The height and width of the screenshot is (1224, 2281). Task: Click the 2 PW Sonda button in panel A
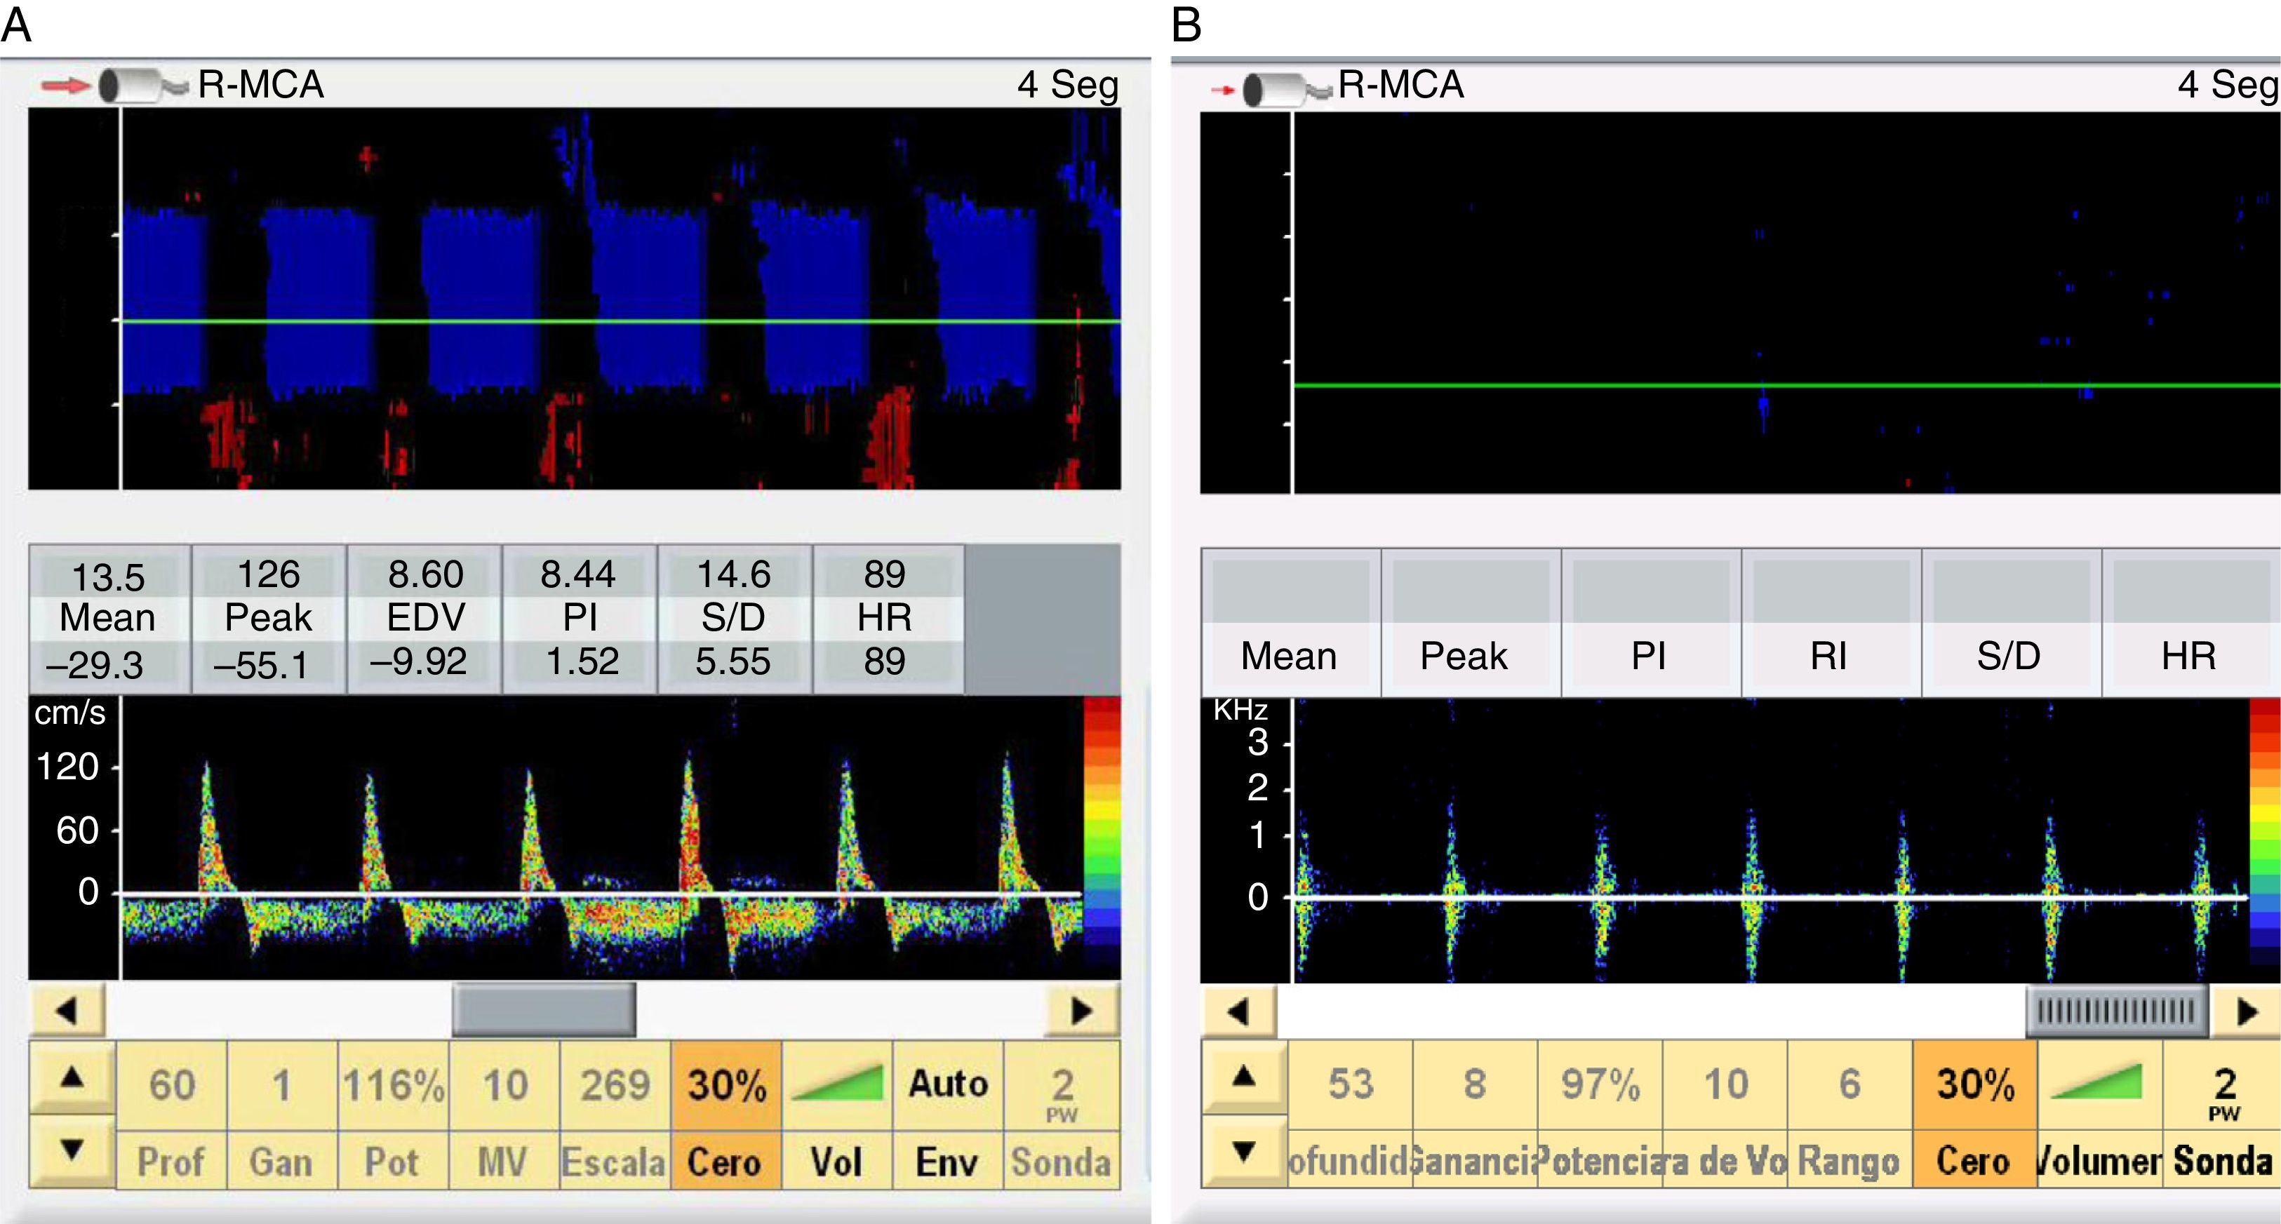[x=1061, y=1093]
